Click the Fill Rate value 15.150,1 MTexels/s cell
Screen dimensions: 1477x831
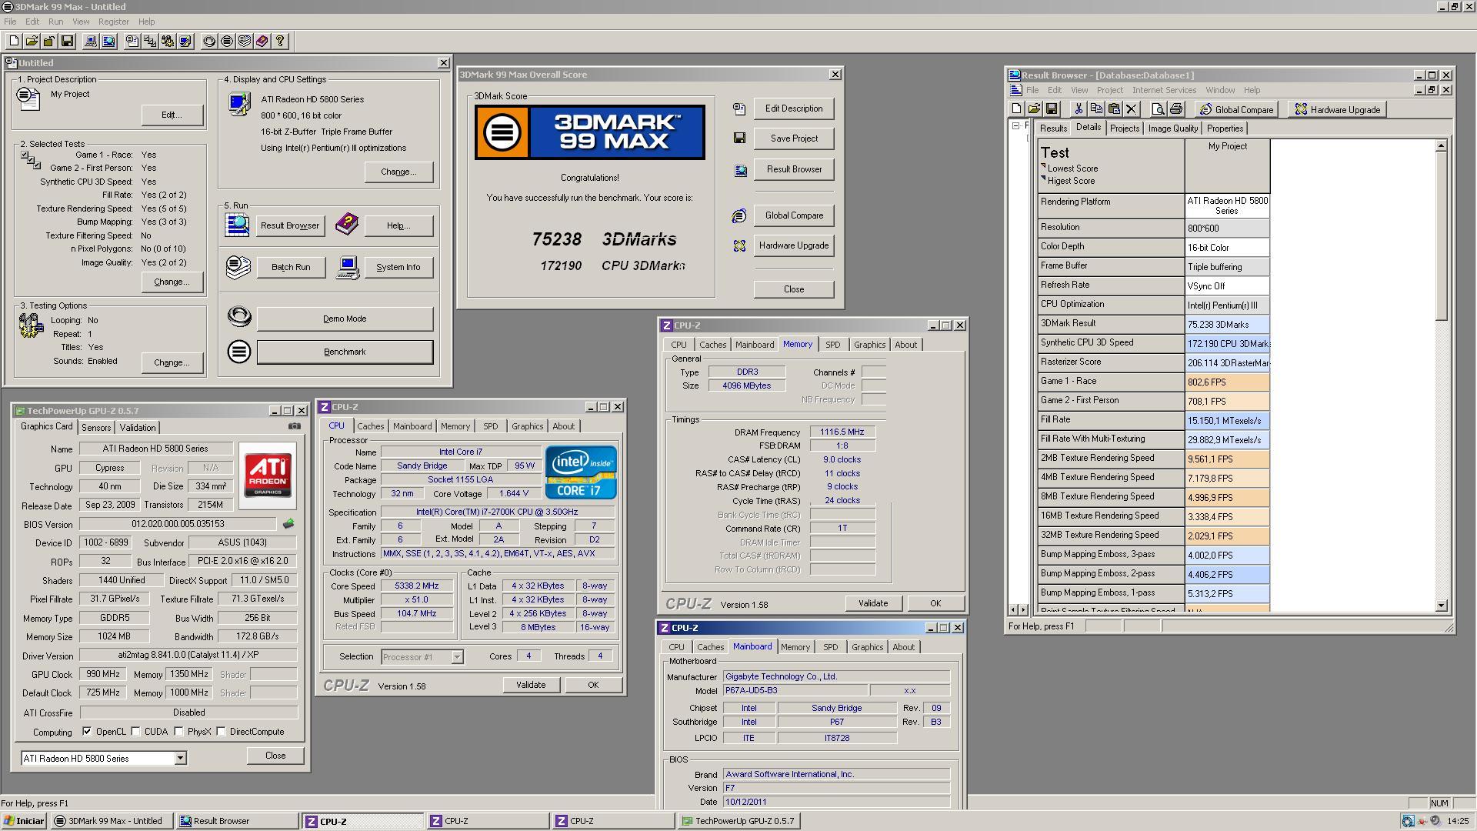coord(1227,421)
